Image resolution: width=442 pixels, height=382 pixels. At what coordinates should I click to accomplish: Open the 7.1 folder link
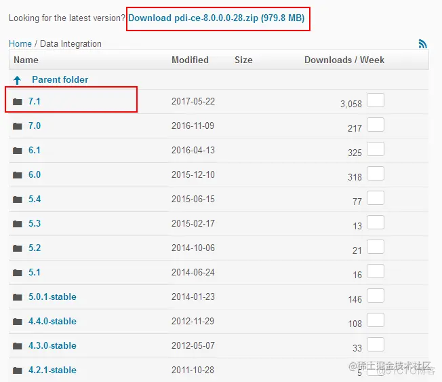point(35,101)
